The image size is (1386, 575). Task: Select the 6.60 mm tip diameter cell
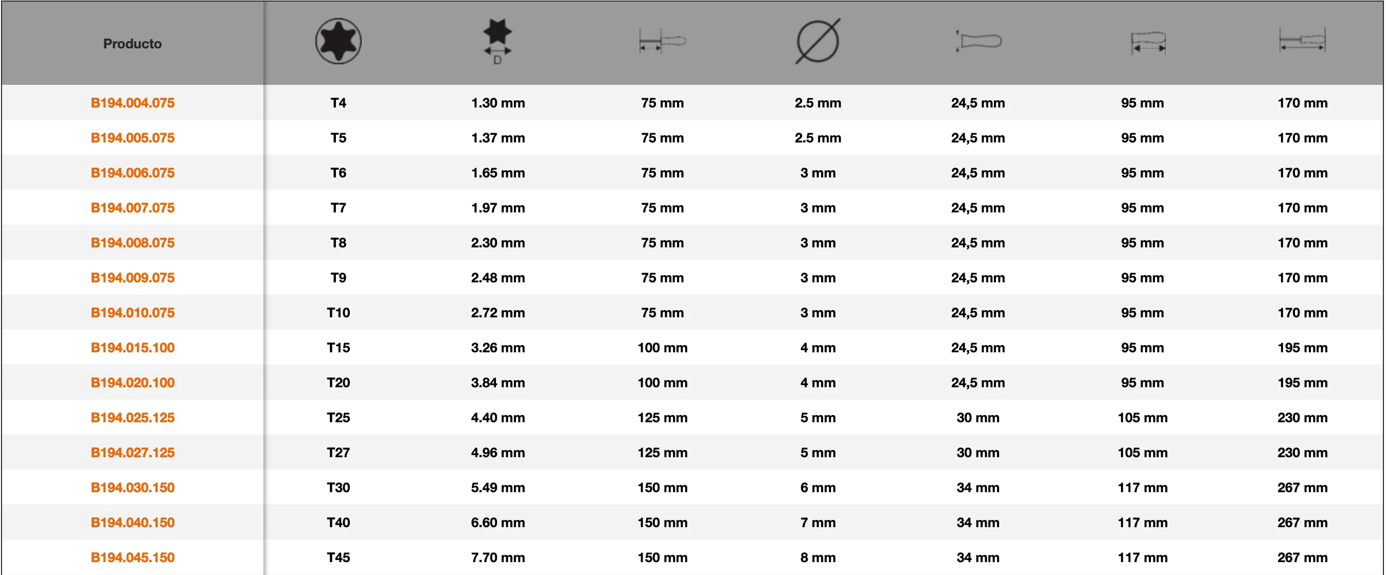click(497, 523)
